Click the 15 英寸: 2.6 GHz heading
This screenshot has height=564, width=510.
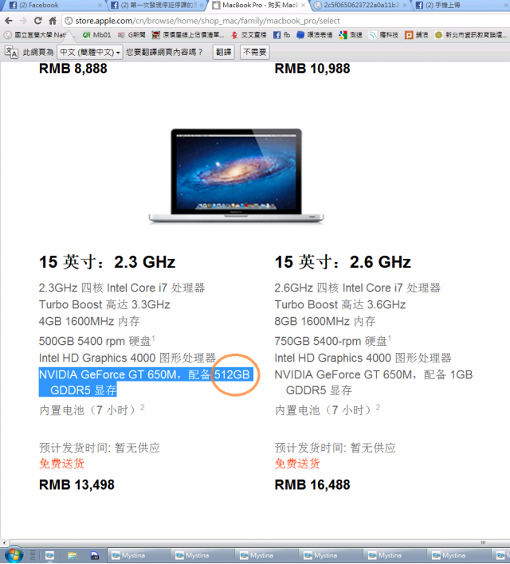pos(343,262)
